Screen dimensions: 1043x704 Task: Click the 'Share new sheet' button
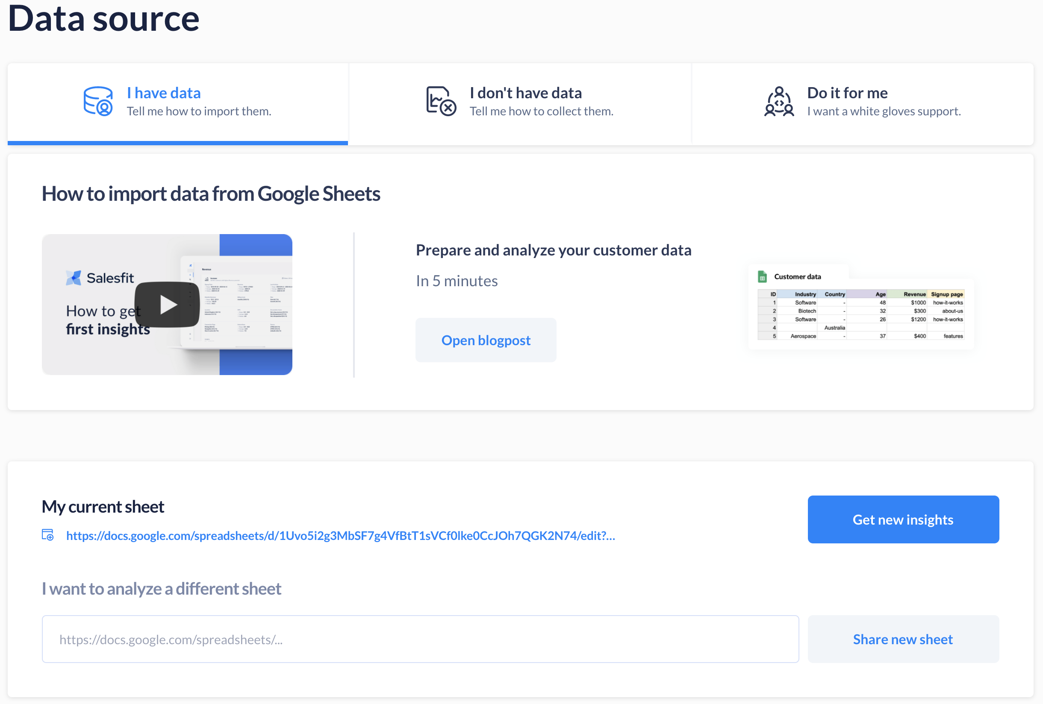click(902, 639)
